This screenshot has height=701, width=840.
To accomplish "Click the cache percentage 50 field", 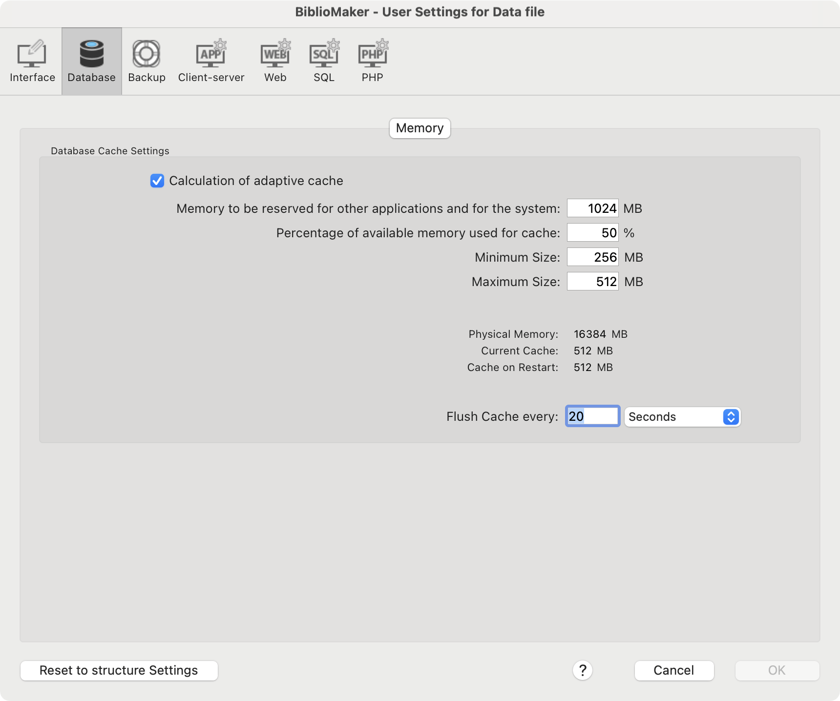I will pyautogui.click(x=592, y=233).
